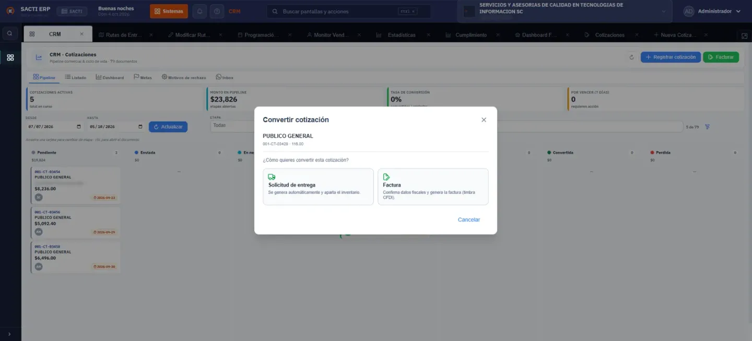752x341 pixels.
Task: Click the AD user avatar
Action: tap(689, 11)
